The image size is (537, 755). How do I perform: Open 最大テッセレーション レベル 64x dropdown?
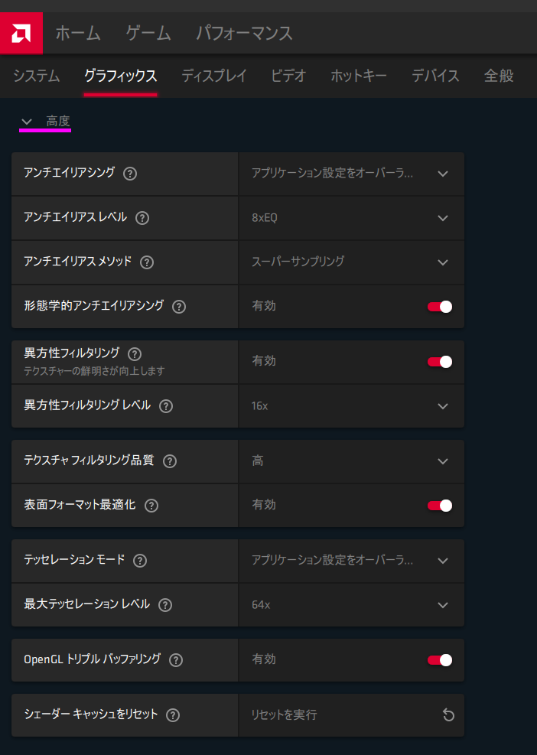[351, 605]
